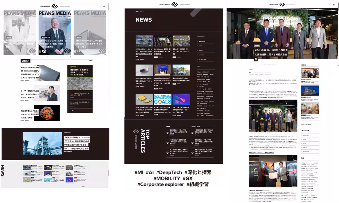The height and width of the screenshot is (203, 339).
Task: Open the first popular article thumbnail in article sidebar
Action: (x=310, y=73)
